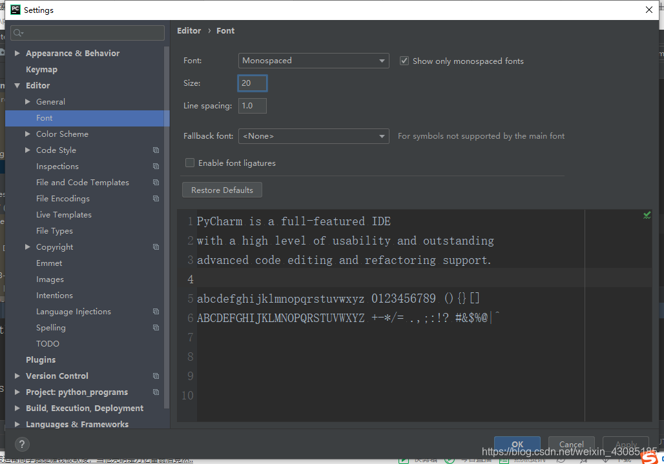Click the PyCharm logo in title bar
The width and height of the screenshot is (664, 464).
[16, 10]
